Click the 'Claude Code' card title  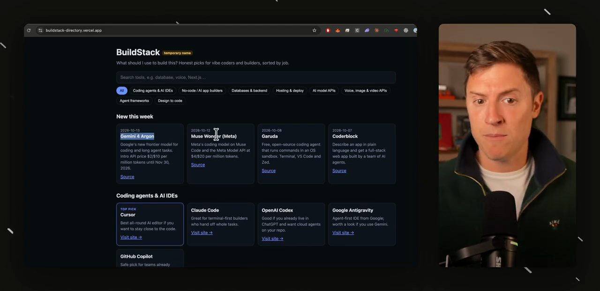click(x=205, y=210)
